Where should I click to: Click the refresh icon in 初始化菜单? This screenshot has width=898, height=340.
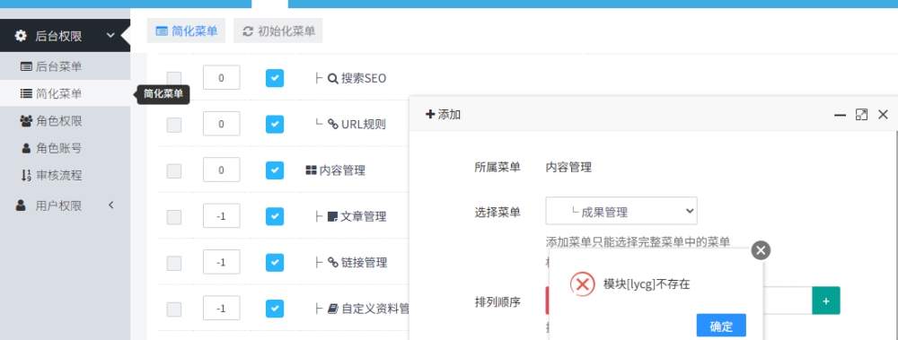(248, 31)
